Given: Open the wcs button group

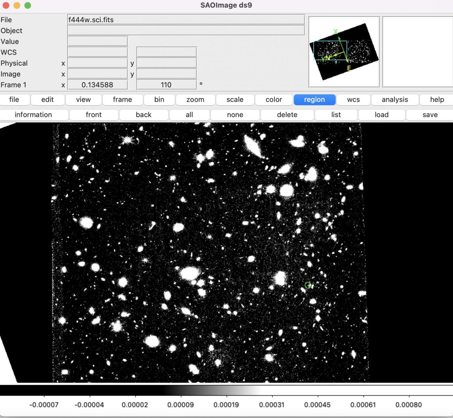Looking at the screenshot, I should coord(353,100).
